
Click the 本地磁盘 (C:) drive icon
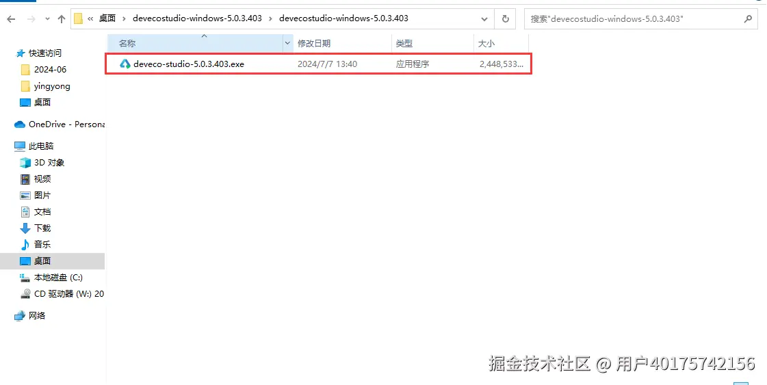(x=25, y=278)
